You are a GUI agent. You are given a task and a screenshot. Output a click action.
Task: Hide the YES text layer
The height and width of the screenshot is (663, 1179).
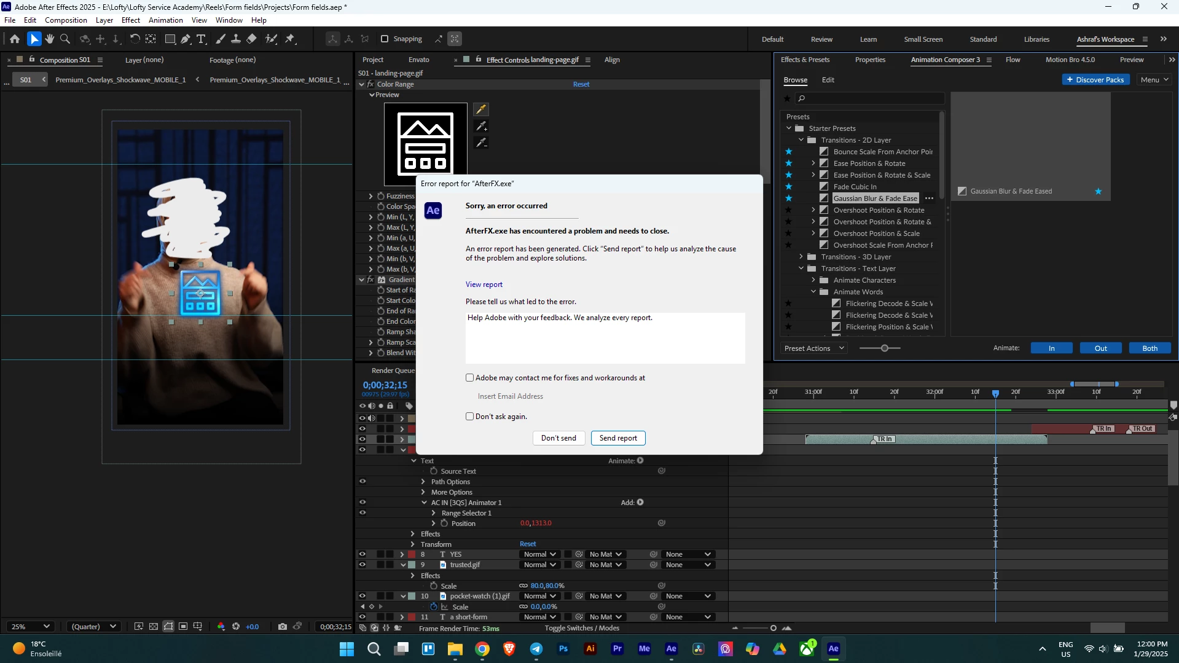coord(362,554)
